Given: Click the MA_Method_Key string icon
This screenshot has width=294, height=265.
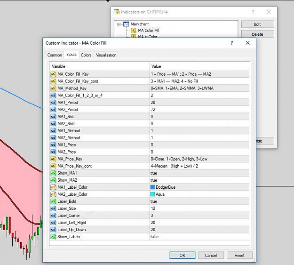Looking at the screenshot, I should tap(53, 88).
